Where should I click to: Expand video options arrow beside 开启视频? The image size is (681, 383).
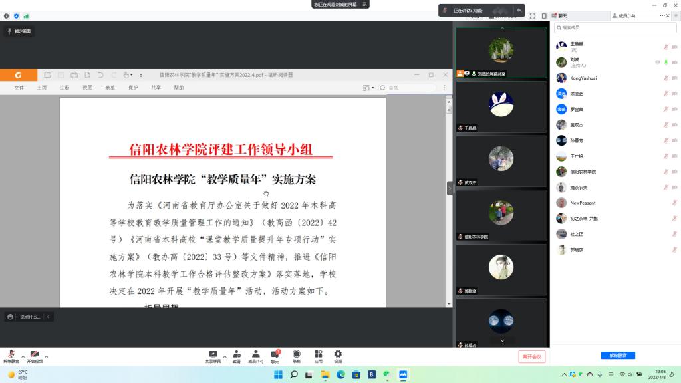coord(46,356)
